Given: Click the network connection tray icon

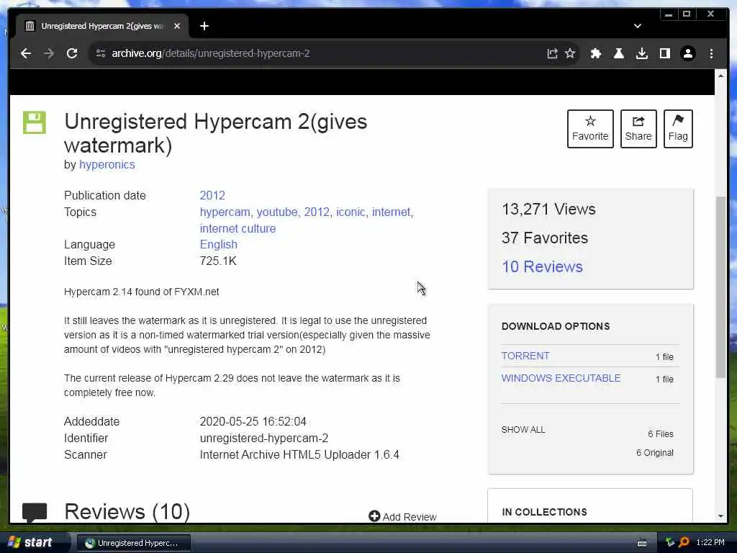Looking at the screenshot, I should 670,543.
